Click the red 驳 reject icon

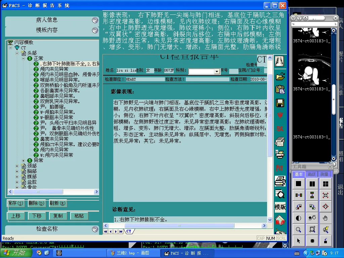pyautogui.click(x=280, y=129)
